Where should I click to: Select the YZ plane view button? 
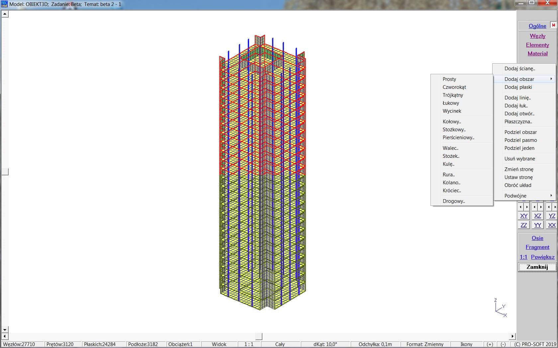(x=552, y=216)
